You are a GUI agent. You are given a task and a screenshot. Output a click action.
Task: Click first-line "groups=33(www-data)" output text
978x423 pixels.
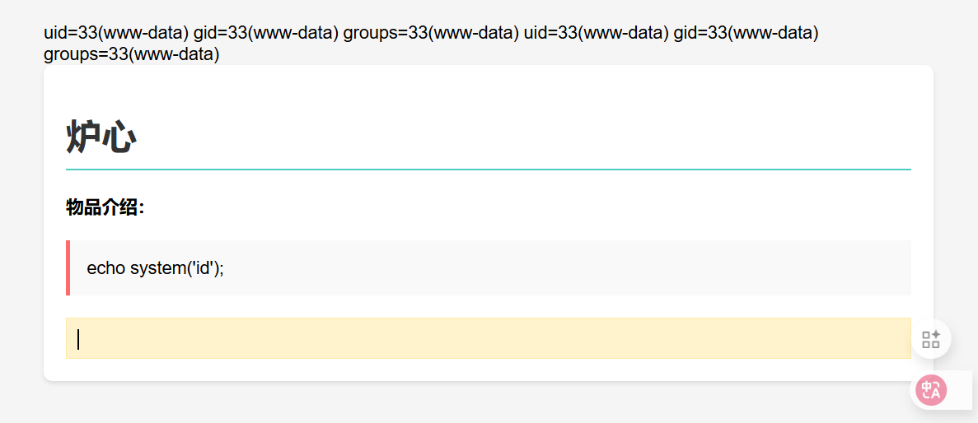pyautogui.click(x=431, y=33)
